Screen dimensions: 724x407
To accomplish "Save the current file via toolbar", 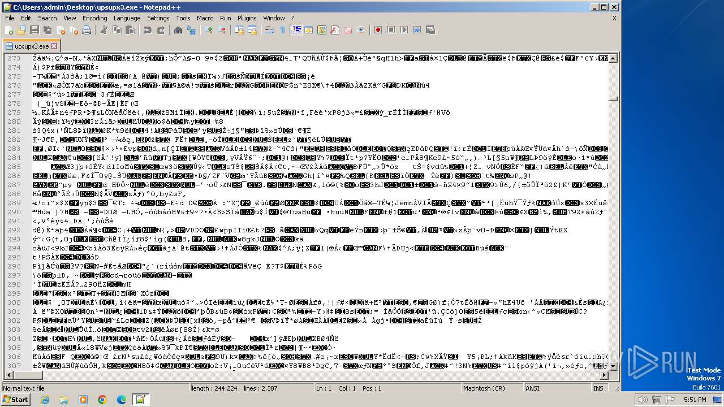I will pyautogui.click(x=35, y=30).
